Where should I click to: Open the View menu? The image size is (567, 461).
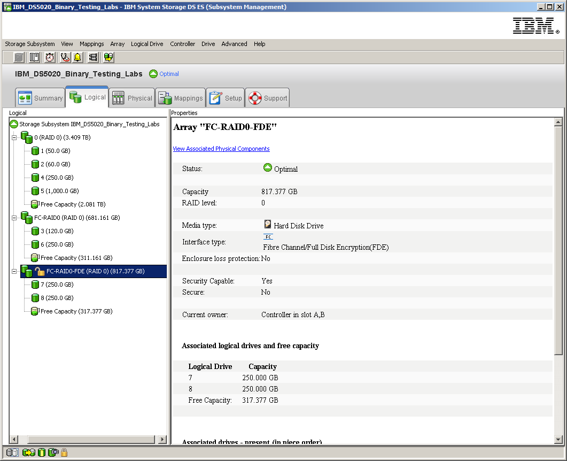coord(67,44)
